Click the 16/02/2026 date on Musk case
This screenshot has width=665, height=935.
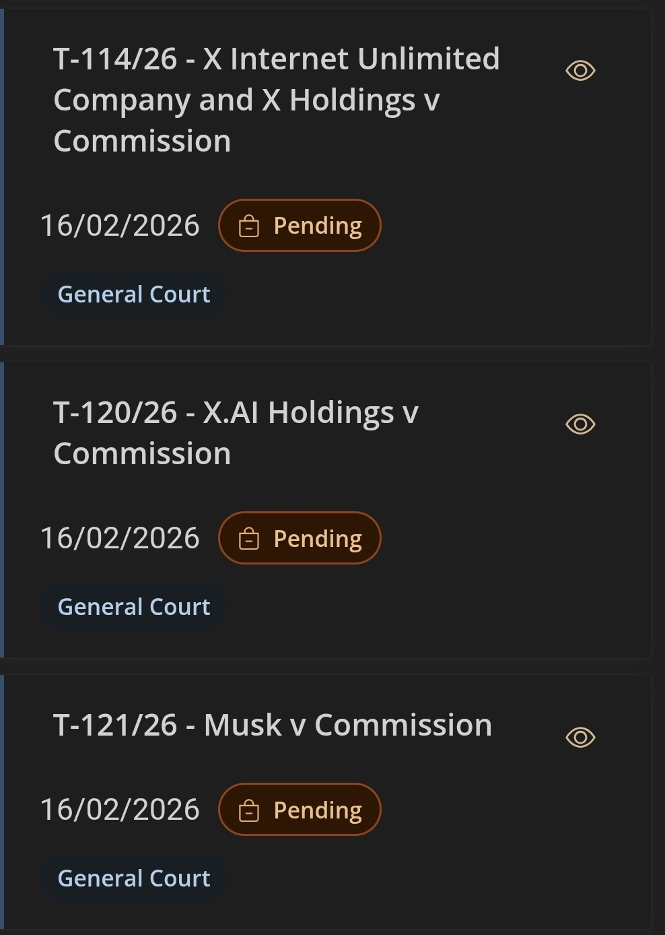(x=120, y=810)
